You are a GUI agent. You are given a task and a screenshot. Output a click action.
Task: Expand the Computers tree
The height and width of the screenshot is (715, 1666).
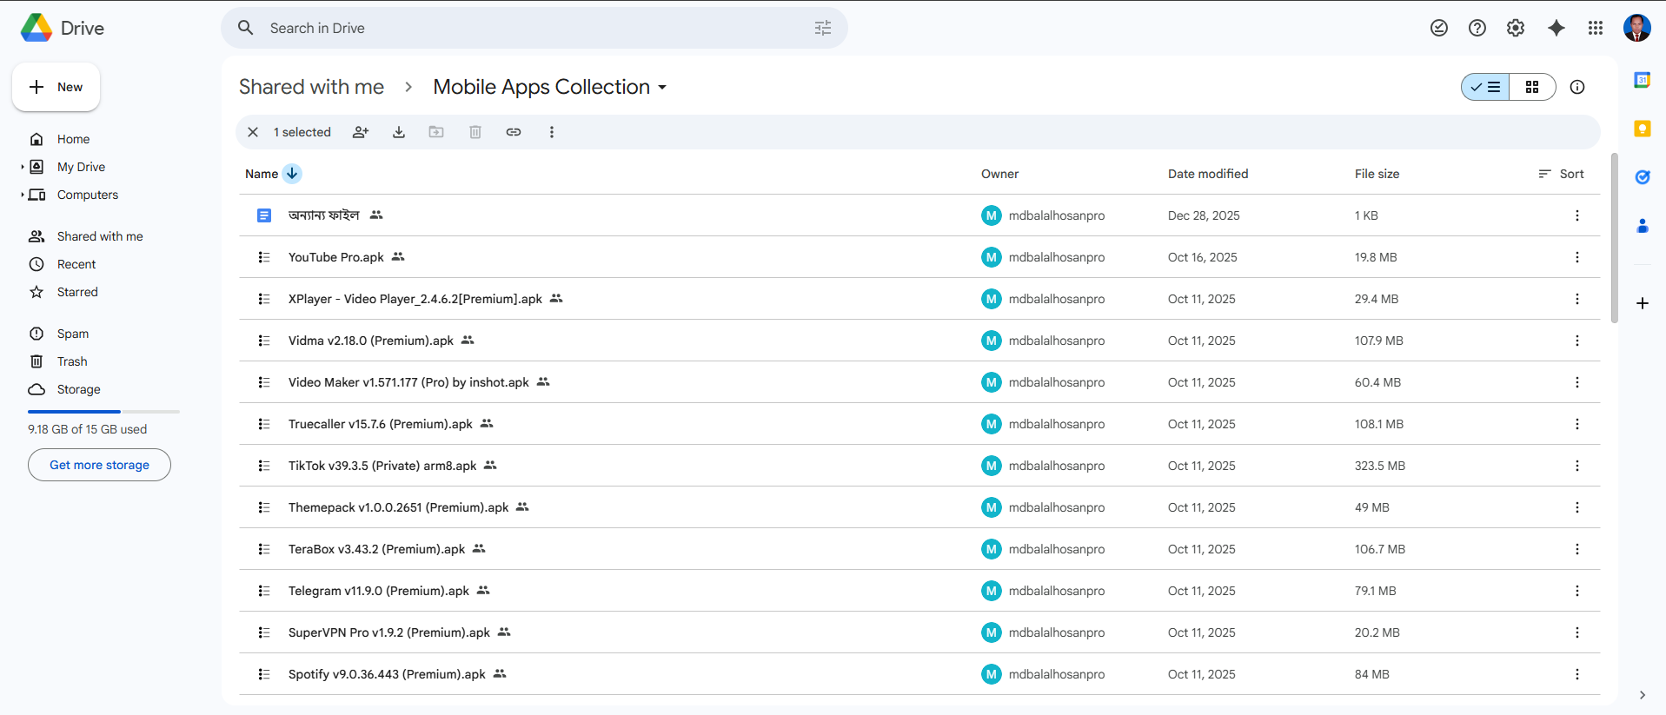23,195
